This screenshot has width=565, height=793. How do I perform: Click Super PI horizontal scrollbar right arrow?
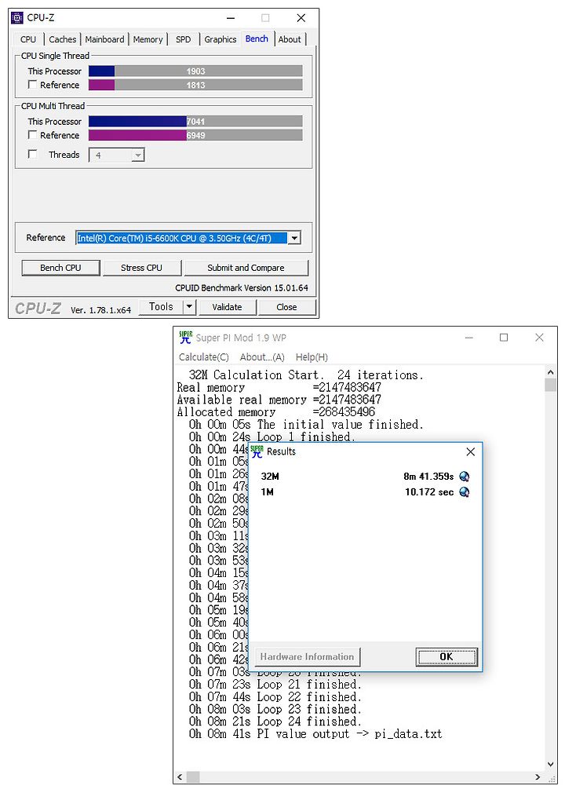[538, 777]
